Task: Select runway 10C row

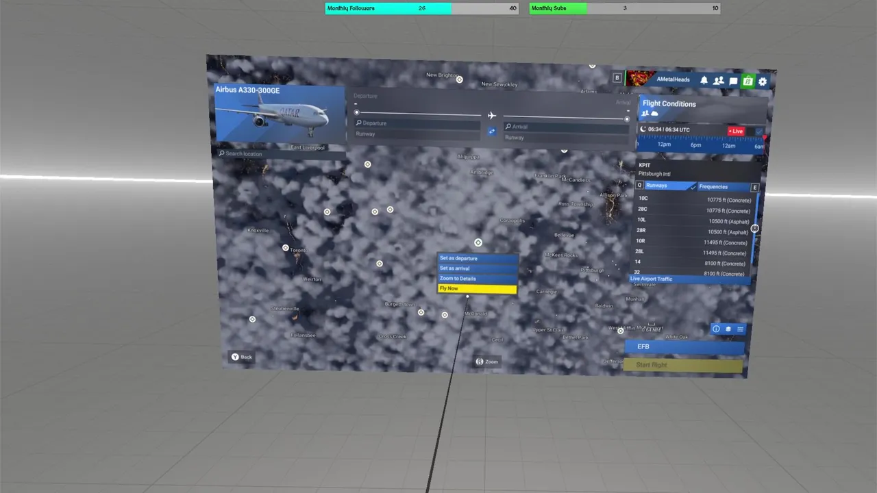Action: tap(695, 199)
